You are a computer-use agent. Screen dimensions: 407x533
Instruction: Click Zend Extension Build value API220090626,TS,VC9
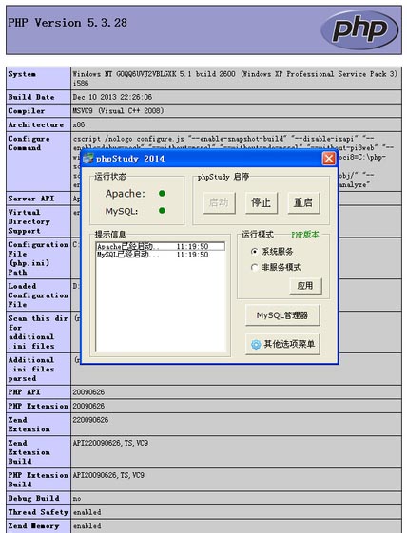tap(110, 443)
